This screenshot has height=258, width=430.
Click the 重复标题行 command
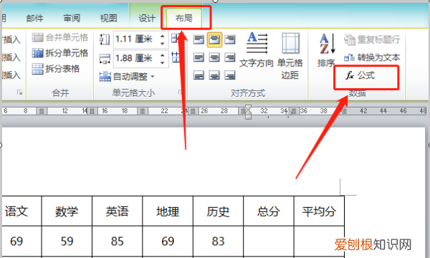point(372,39)
